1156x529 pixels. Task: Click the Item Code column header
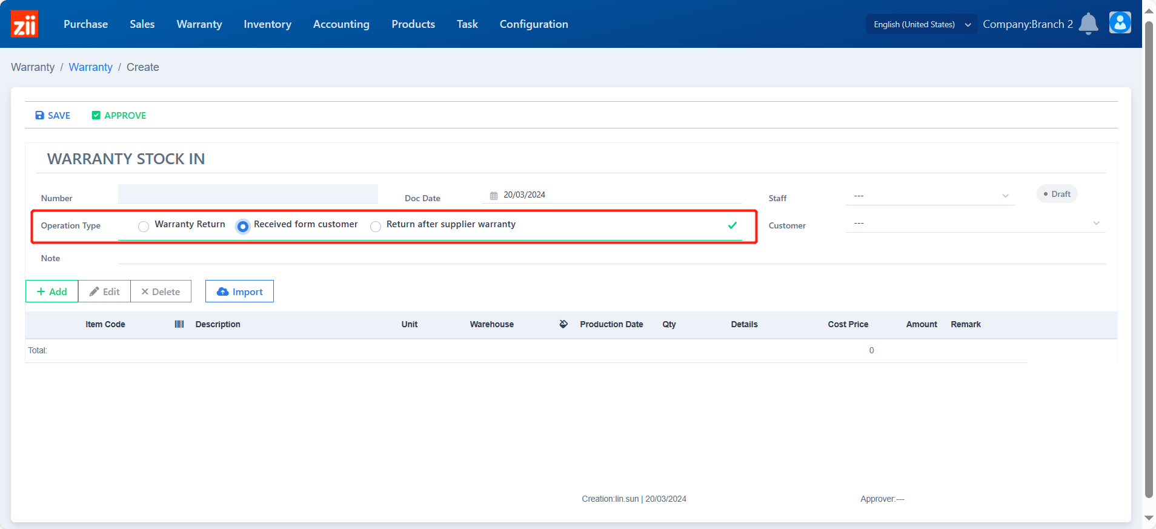(x=105, y=324)
